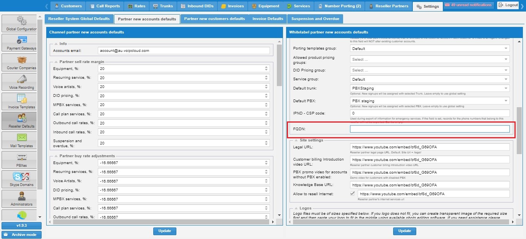Open Skype Domains sidebar icon
This screenshot has height=239, width=526.
[x=22, y=177]
